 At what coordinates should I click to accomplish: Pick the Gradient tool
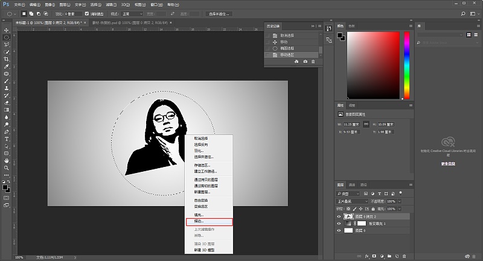[6, 110]
